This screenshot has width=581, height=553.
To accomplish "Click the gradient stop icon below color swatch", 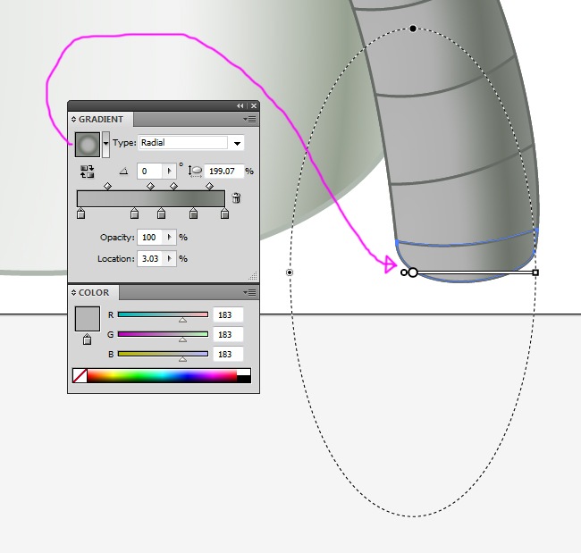I will point(87,339).
